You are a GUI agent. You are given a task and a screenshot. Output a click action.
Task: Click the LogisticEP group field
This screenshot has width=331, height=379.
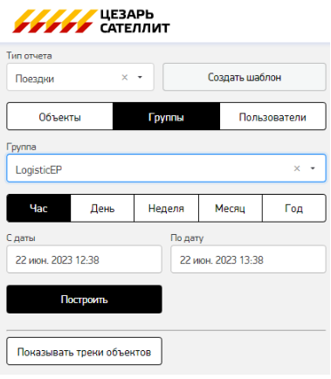(x=166, y=169)
